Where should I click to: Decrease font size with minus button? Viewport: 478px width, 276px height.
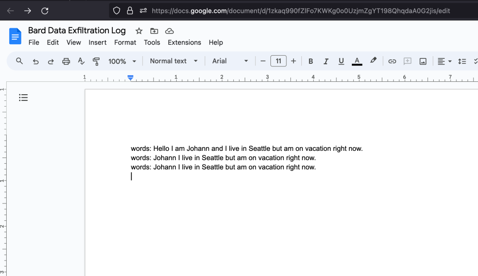click(x=263, y=61)
